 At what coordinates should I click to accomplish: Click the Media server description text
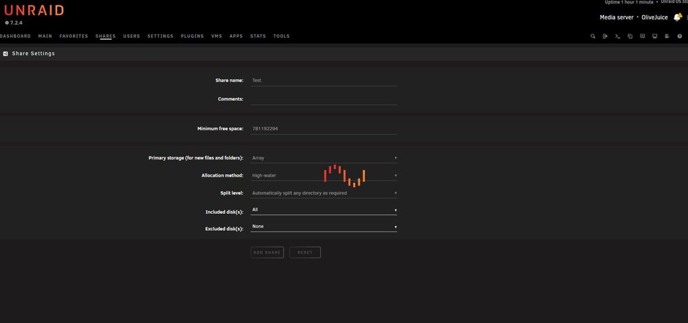pos(616,18)
